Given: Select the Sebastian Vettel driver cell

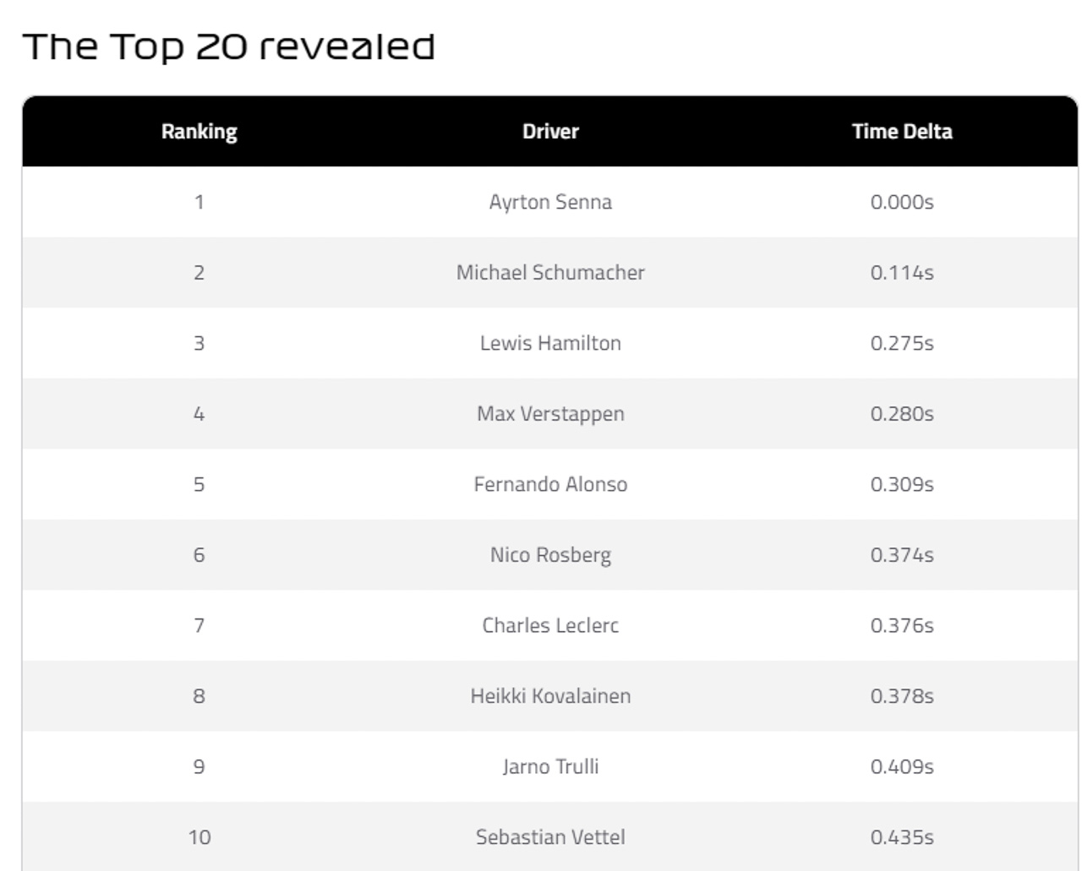Looking at the screenshot, I should click(x=550, y=837).
